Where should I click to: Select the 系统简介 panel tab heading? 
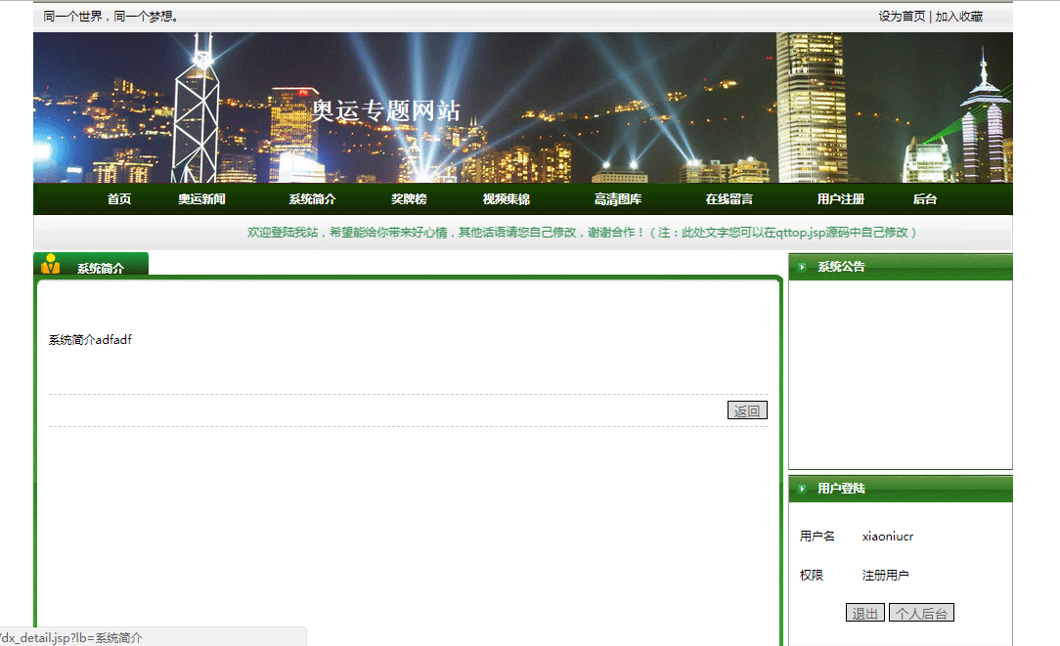click(x=100, y=268)
